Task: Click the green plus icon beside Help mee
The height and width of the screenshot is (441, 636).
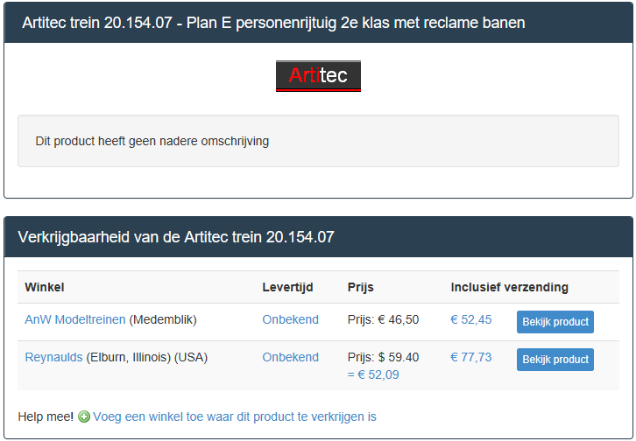Action: pos(84,416)
